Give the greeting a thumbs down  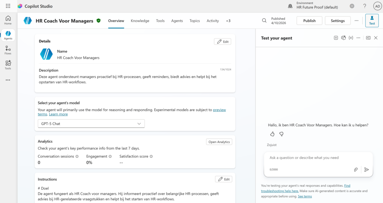281,134
